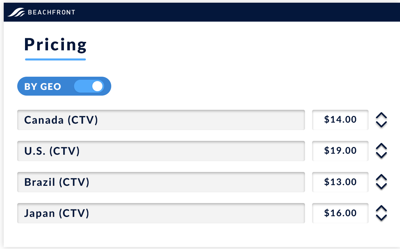Screen dimensions: 400x249
Task: Click the Brazil (CTV) geo field
Action: 161,182
